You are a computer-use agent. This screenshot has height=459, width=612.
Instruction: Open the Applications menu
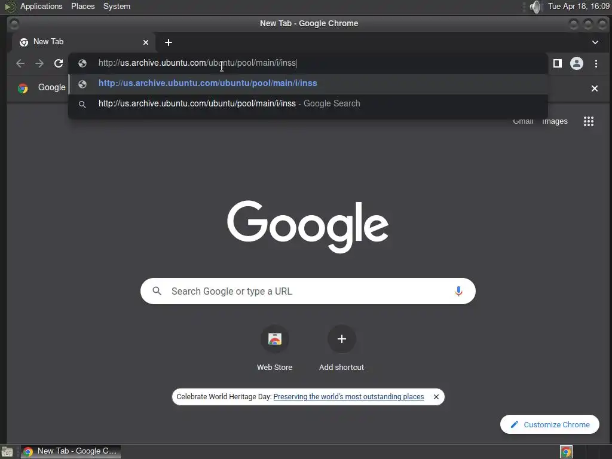(x=41, y=6)
